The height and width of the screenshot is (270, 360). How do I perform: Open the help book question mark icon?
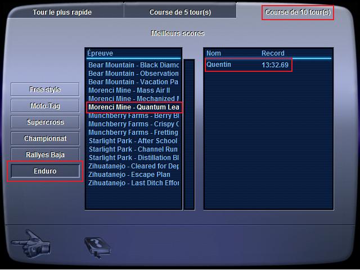[x=97, y=248]
